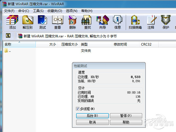Click the archive path address field

point(97,36)
